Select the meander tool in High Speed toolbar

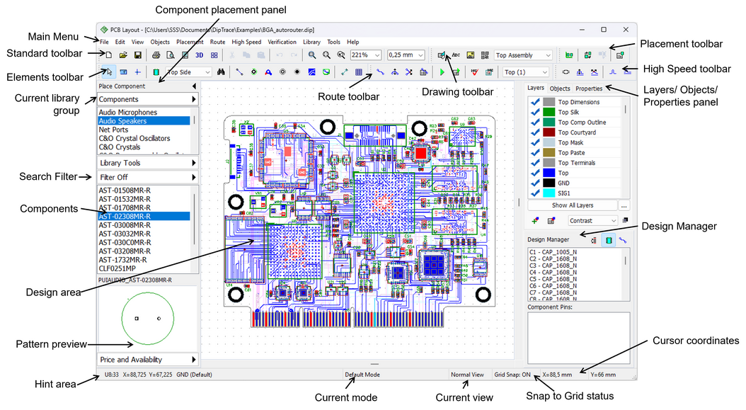click(x=613, y=72)
